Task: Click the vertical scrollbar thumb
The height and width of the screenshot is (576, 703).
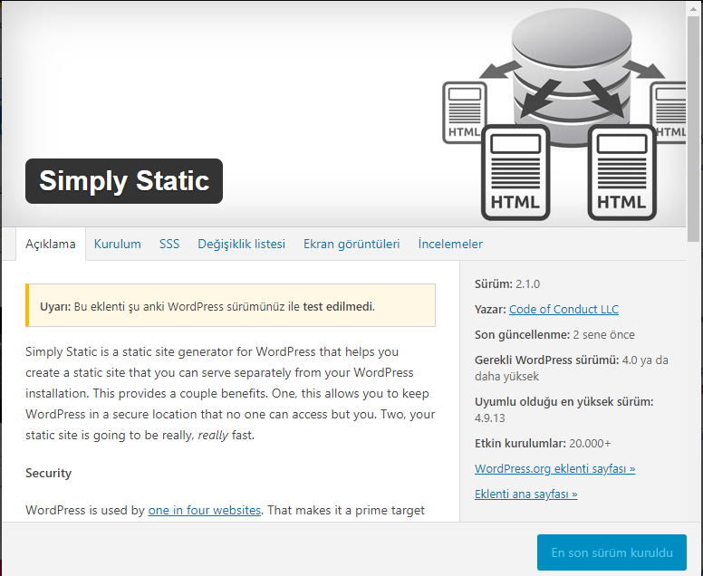Action: point(695,130)
